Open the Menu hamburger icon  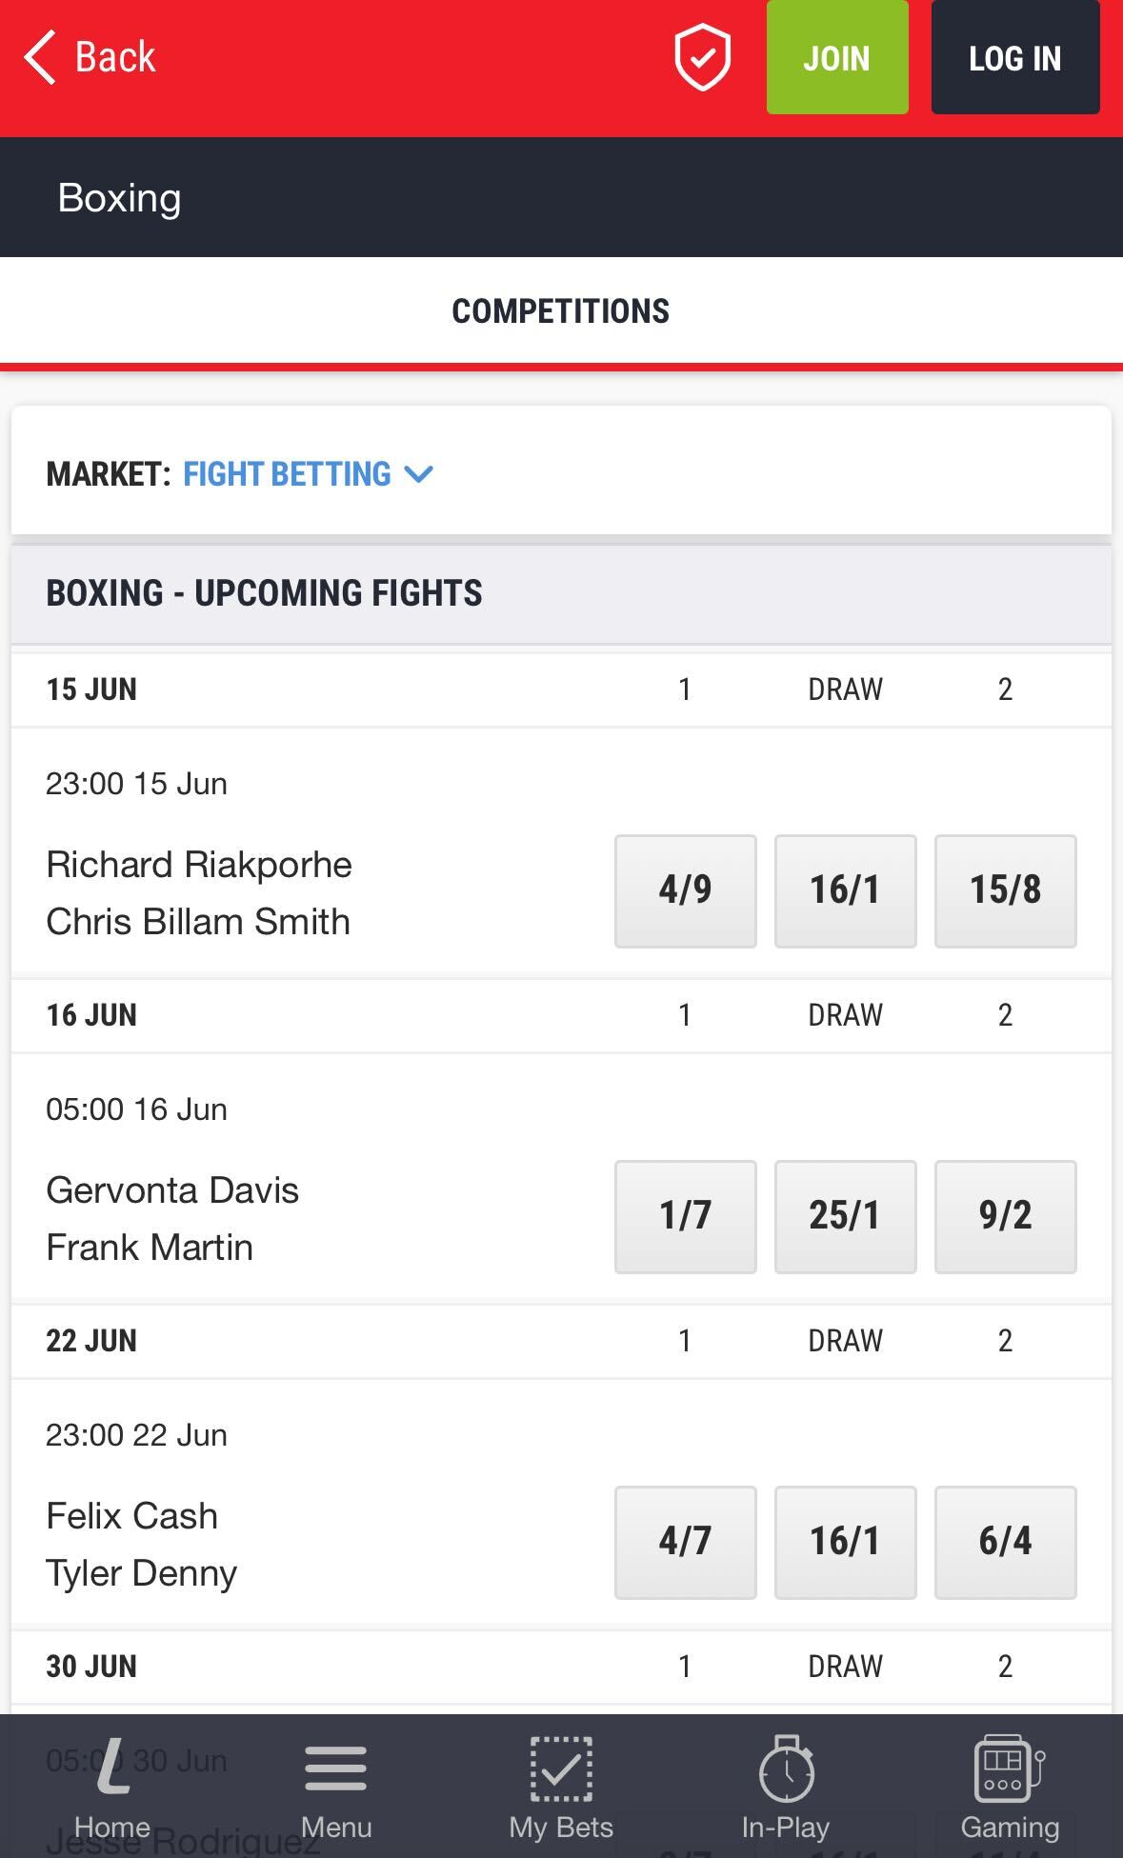click(335, 1779)
